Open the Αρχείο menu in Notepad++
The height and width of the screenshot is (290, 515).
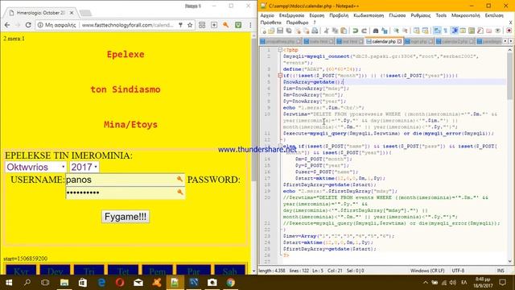[267, 15]
